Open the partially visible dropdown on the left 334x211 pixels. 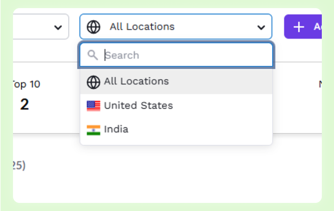(41, 27)
